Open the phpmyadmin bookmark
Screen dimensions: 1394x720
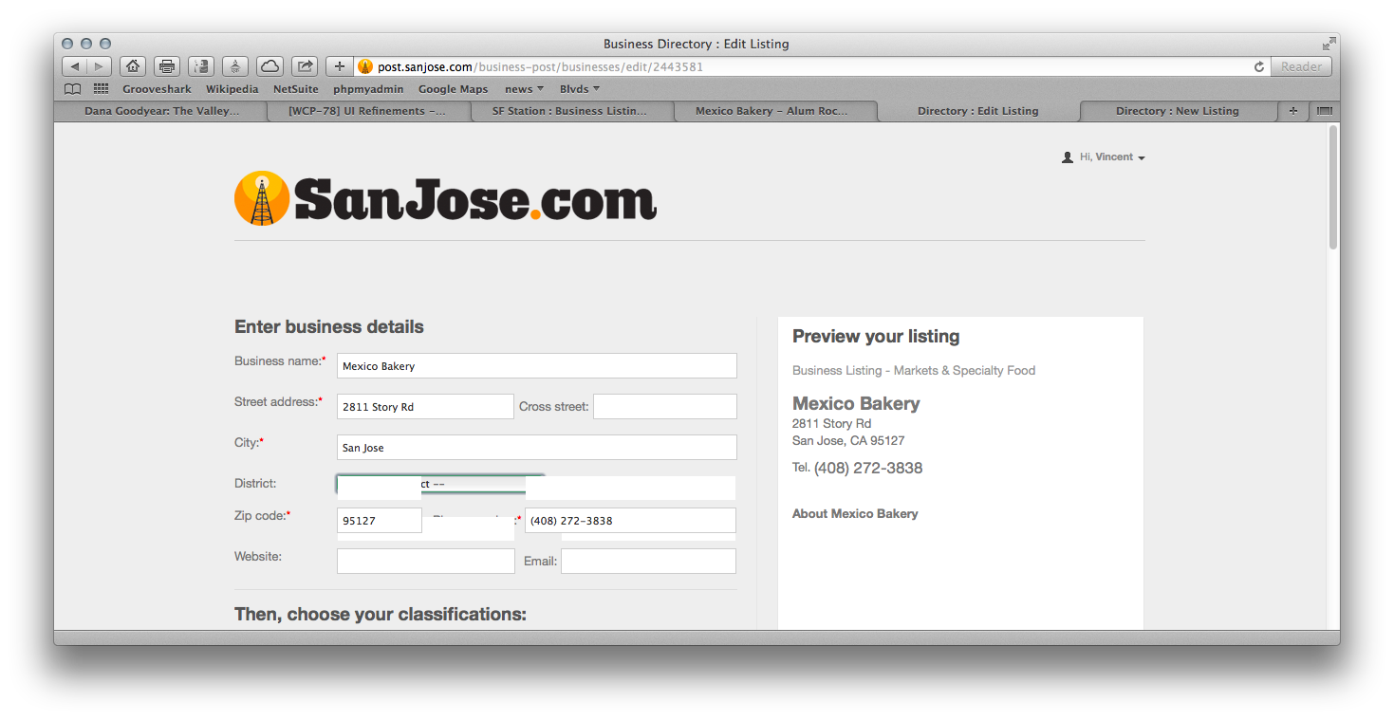point(368,89)
